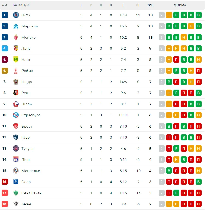Click the Lens club logo
This screenshot has width=206, height=210.
[16, 48]
